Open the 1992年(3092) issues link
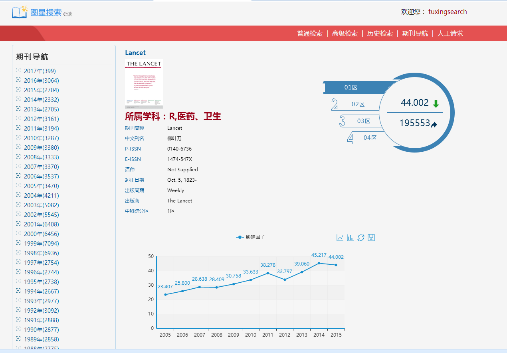Viewport: 507px width, 353px height. pyautogui.click(x=42, y=311)
